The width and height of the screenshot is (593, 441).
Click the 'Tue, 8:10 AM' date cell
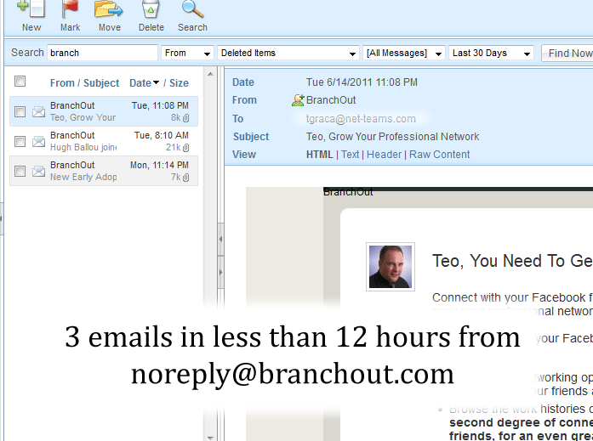[161, 135]
